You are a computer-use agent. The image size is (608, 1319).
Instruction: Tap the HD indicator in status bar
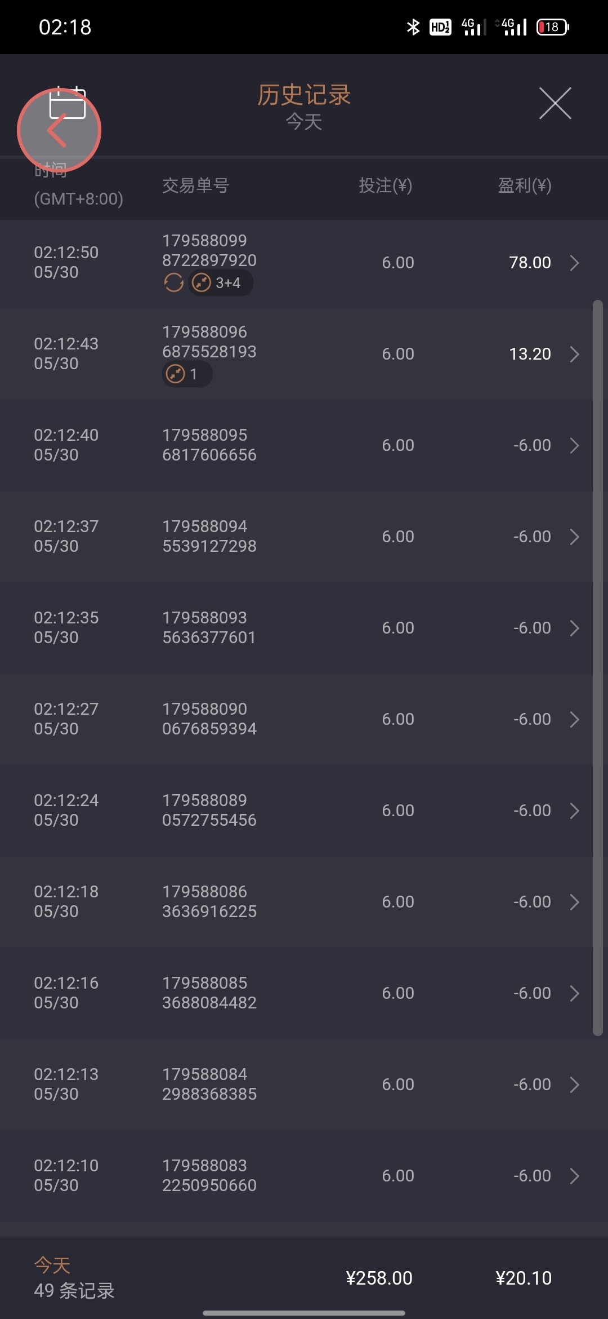click(x=440, y=27)
